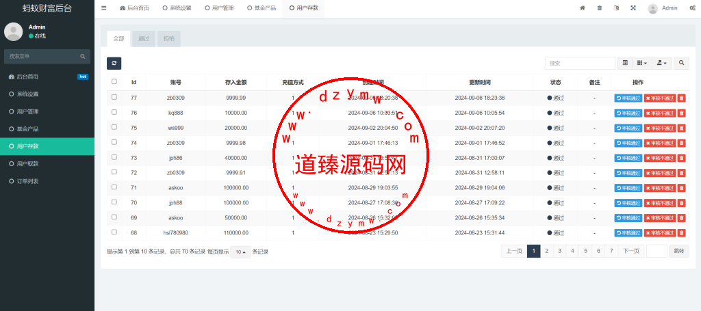Sort by the 存入金额 column header
This screenshot has height=311, width=701.
tap(235, 83)
